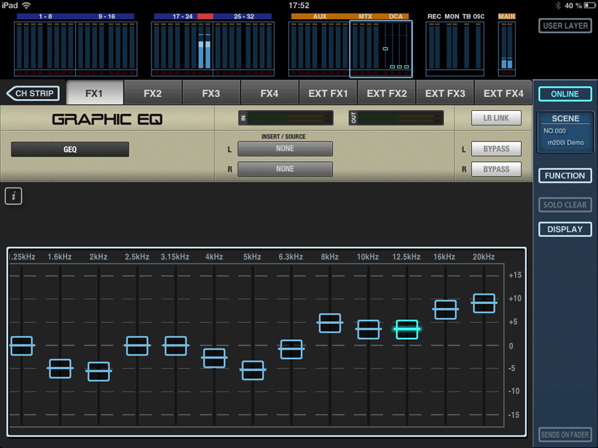Select the 1.25kHz band fader
Screen dimensions: 598x448
tap(22, 346)
